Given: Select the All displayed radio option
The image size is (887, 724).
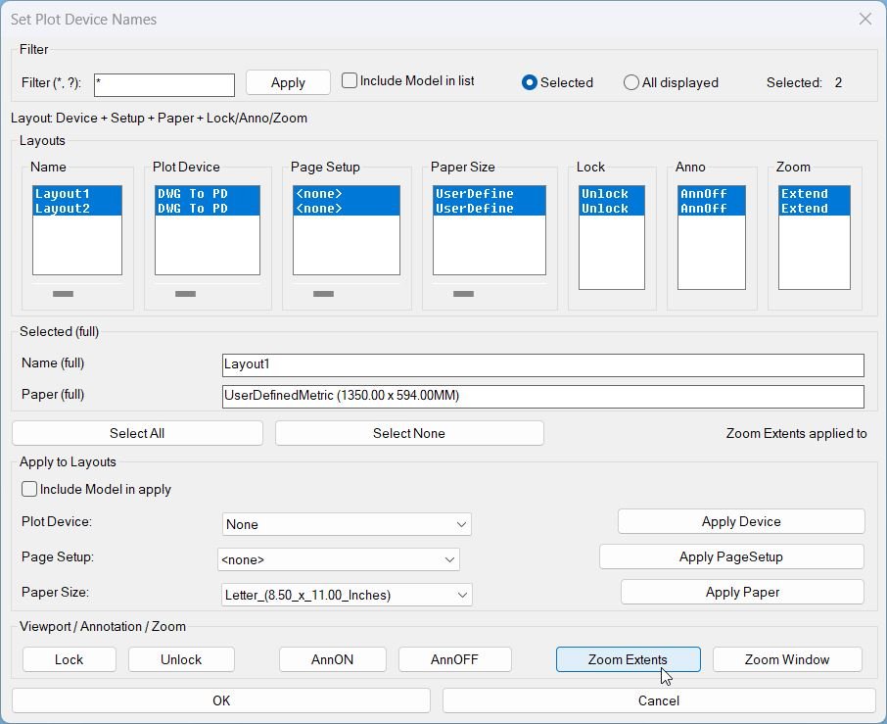Looking at the screenshot, I should click(631, 83).
